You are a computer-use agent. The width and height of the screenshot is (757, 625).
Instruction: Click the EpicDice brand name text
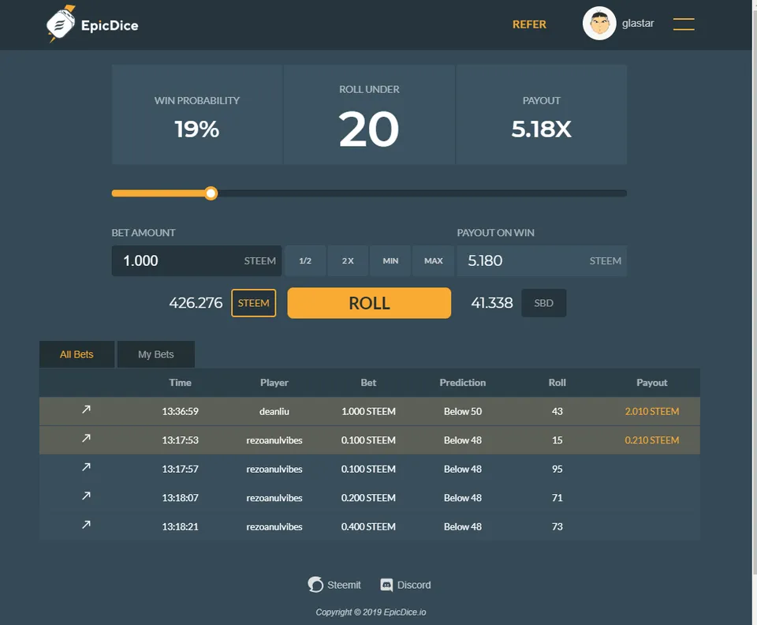(110, 25)
